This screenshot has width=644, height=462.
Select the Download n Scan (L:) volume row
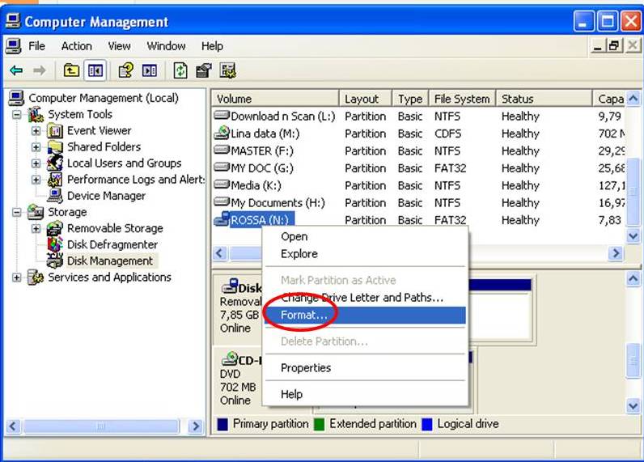pyautogui.click(x=418, y=117)
